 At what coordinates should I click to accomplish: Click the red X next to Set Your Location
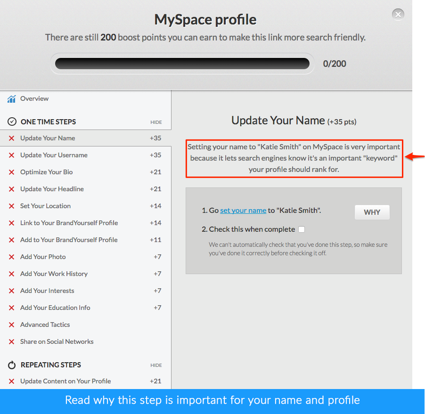(11, 206)
